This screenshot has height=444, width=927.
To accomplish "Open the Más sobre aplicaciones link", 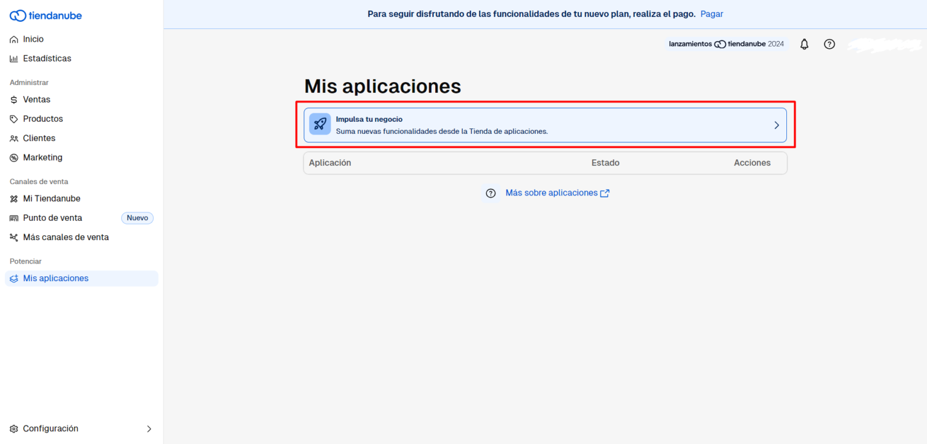I will click(552, 192).
